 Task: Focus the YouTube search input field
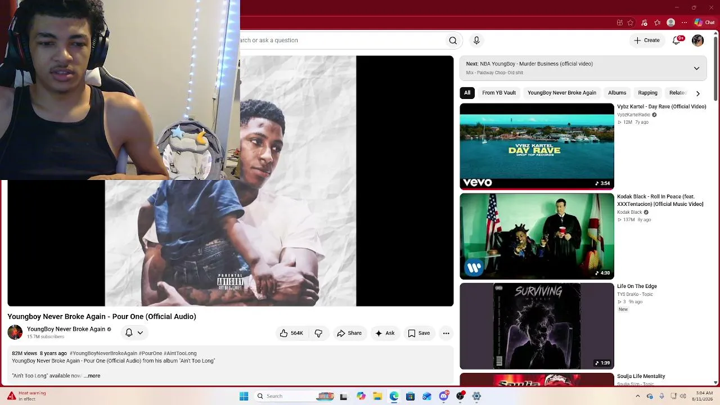point(340,40)
